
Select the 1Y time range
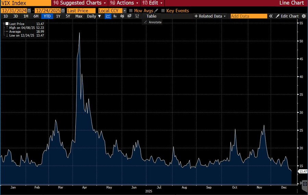[x=58, y=16]
